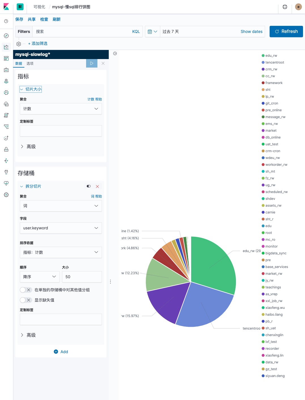Collapse the 切片大小 metric section
305x400 pixels.
tap(31, 89)
